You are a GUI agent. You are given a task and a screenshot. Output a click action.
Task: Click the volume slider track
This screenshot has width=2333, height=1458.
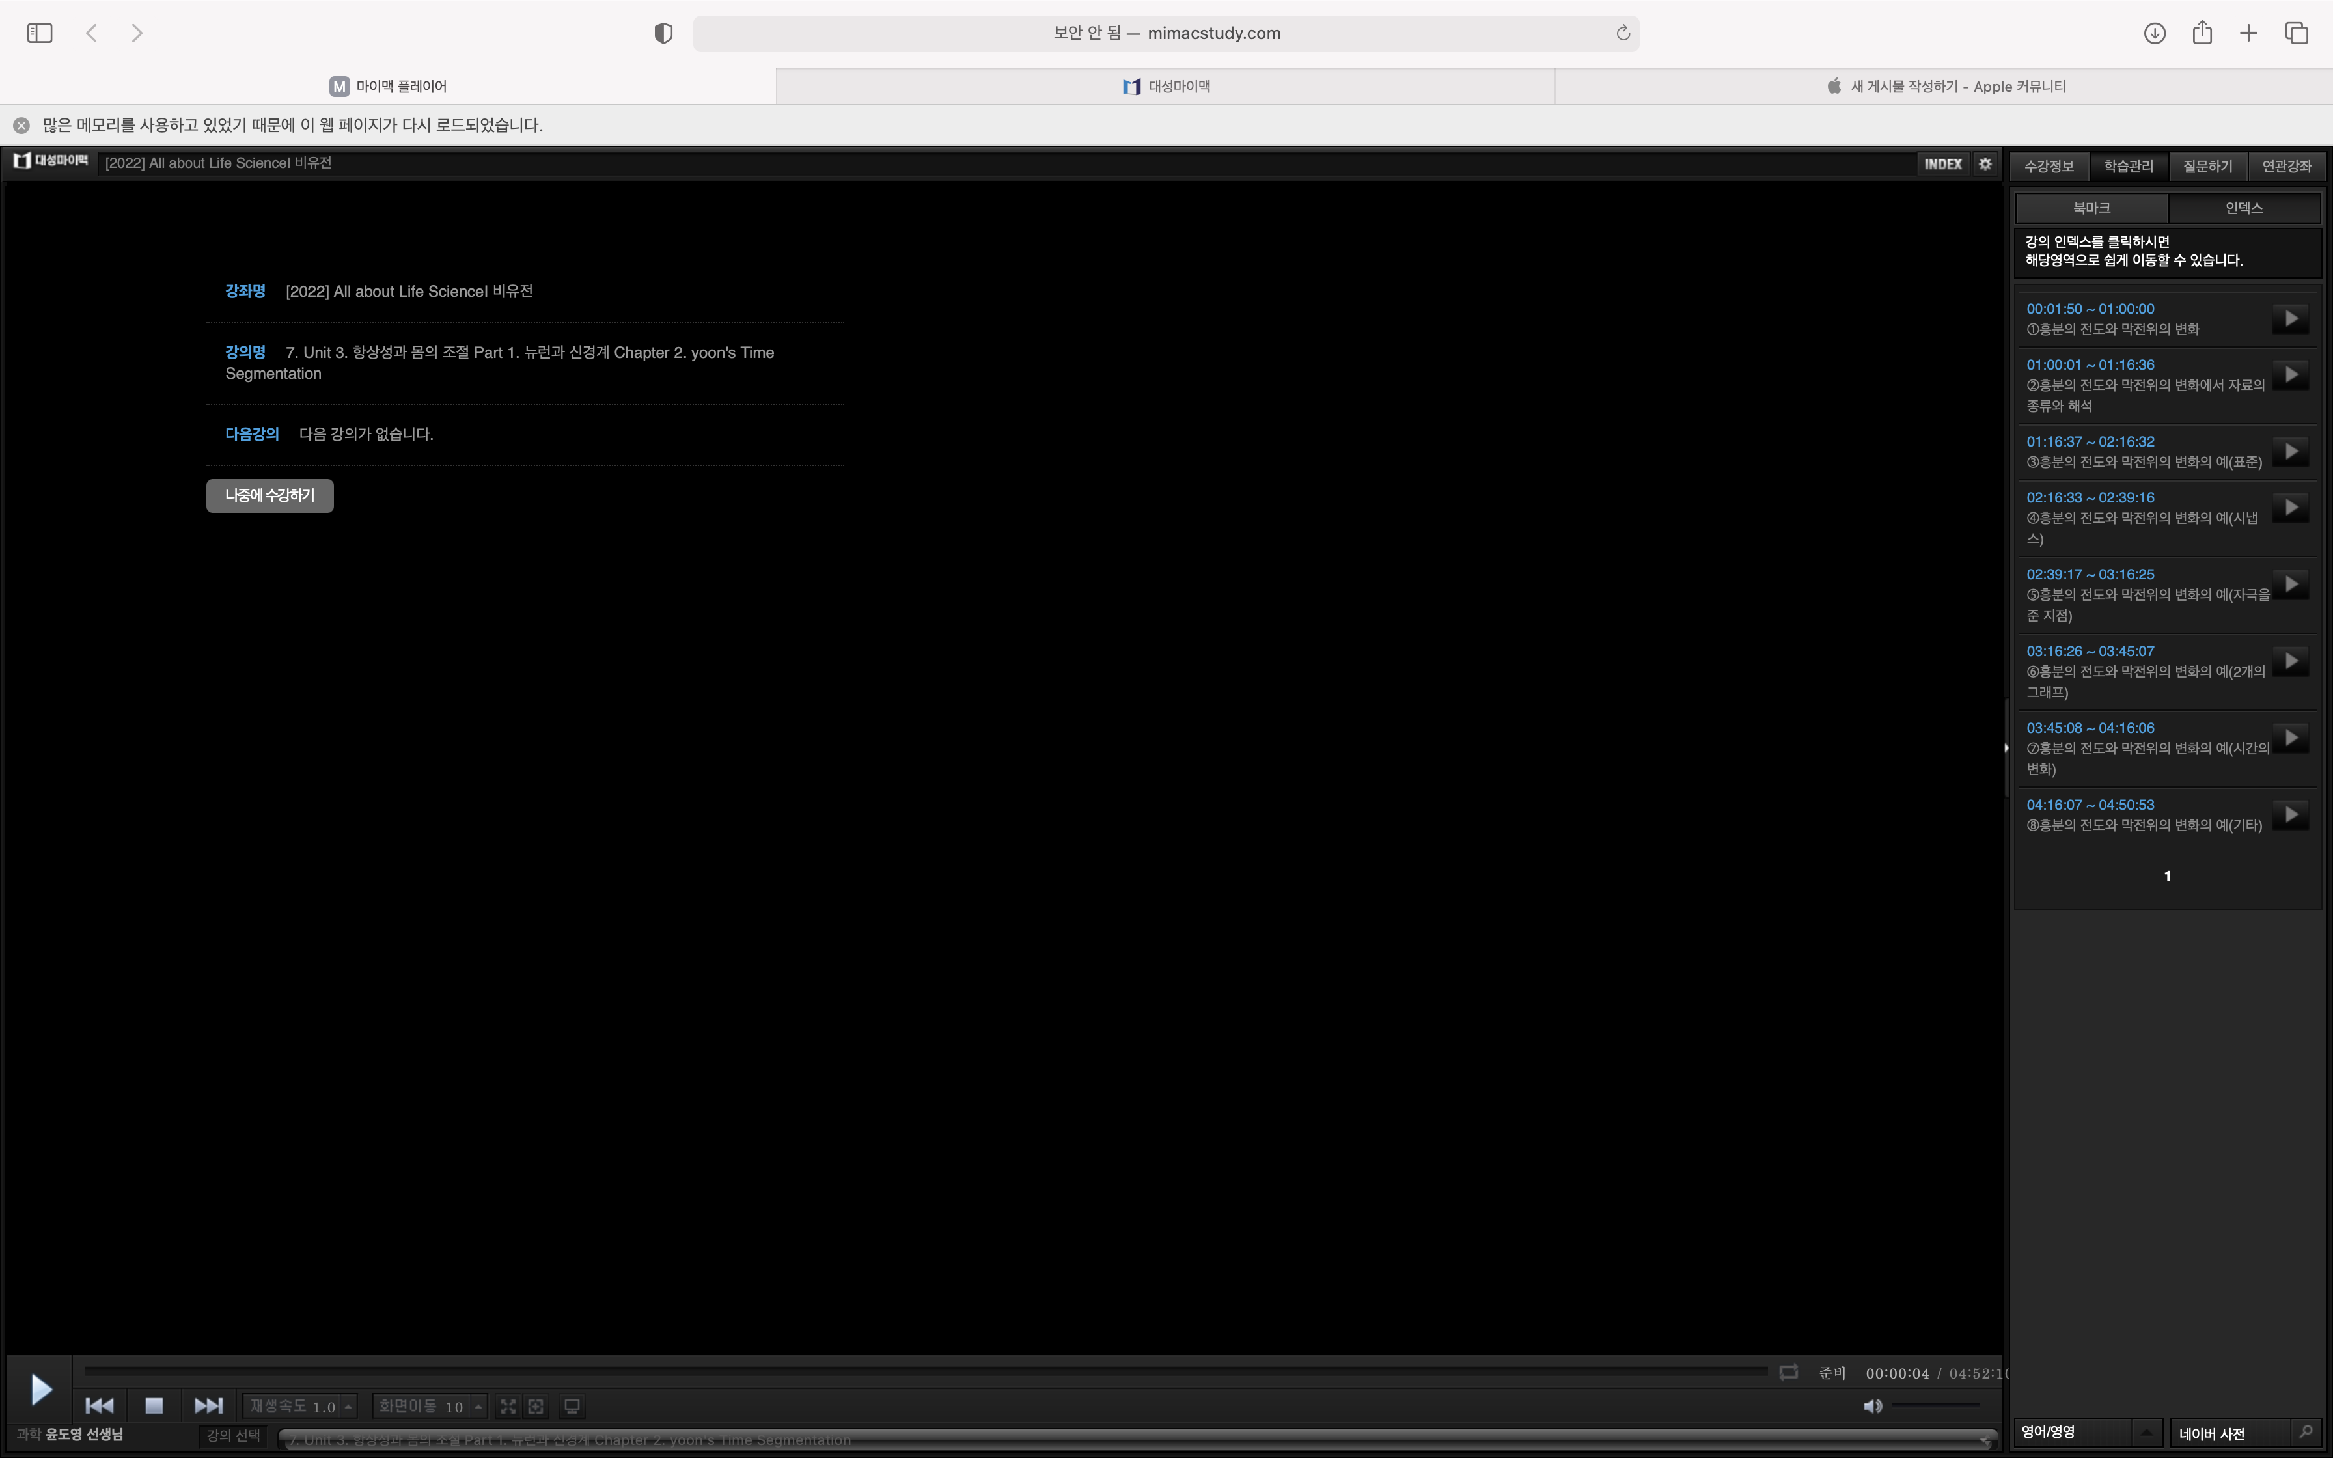tap(1936, 1406)
